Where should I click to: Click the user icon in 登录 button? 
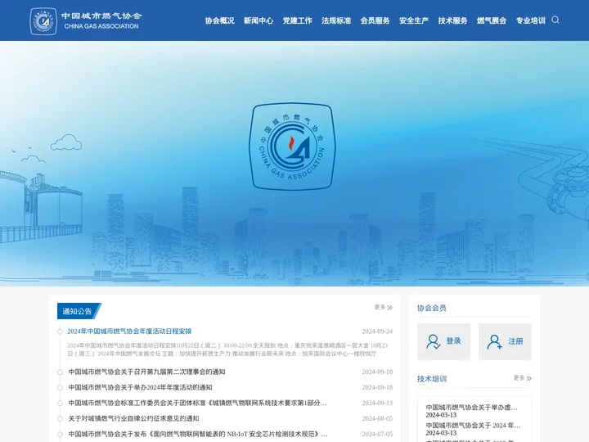pyautogui.click(x=433, y=341)
